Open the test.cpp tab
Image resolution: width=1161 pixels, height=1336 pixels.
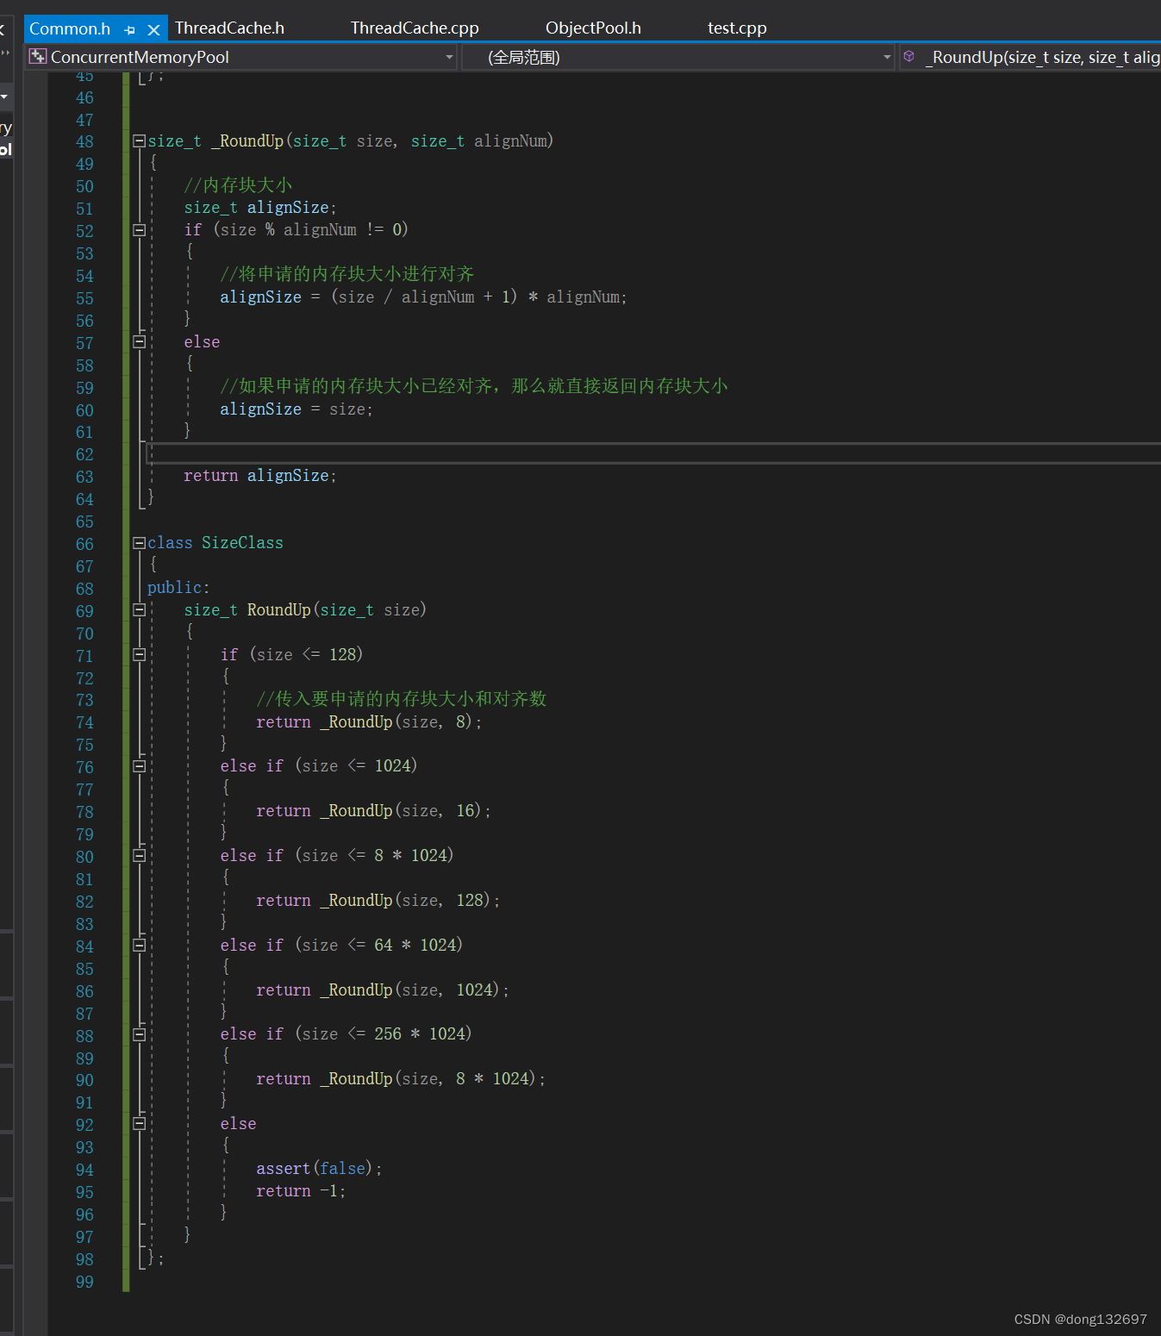737,28
